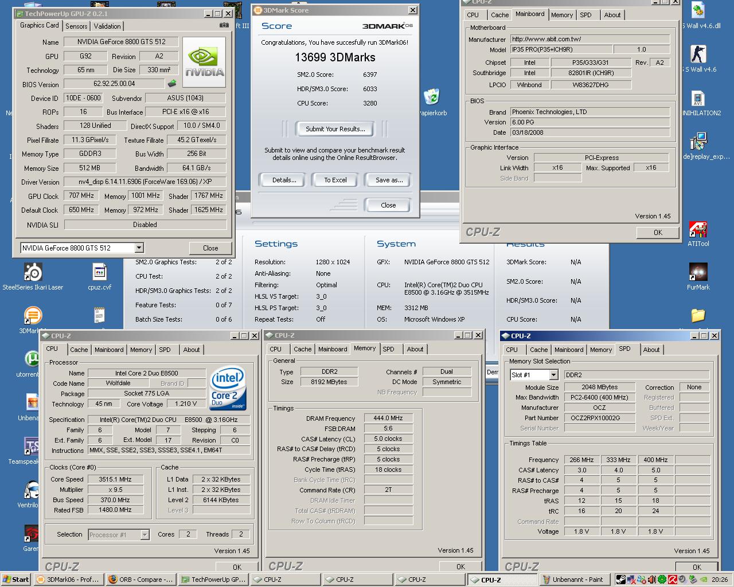Open the Processor #1 selection dropdown

click(x=145, y=534)
